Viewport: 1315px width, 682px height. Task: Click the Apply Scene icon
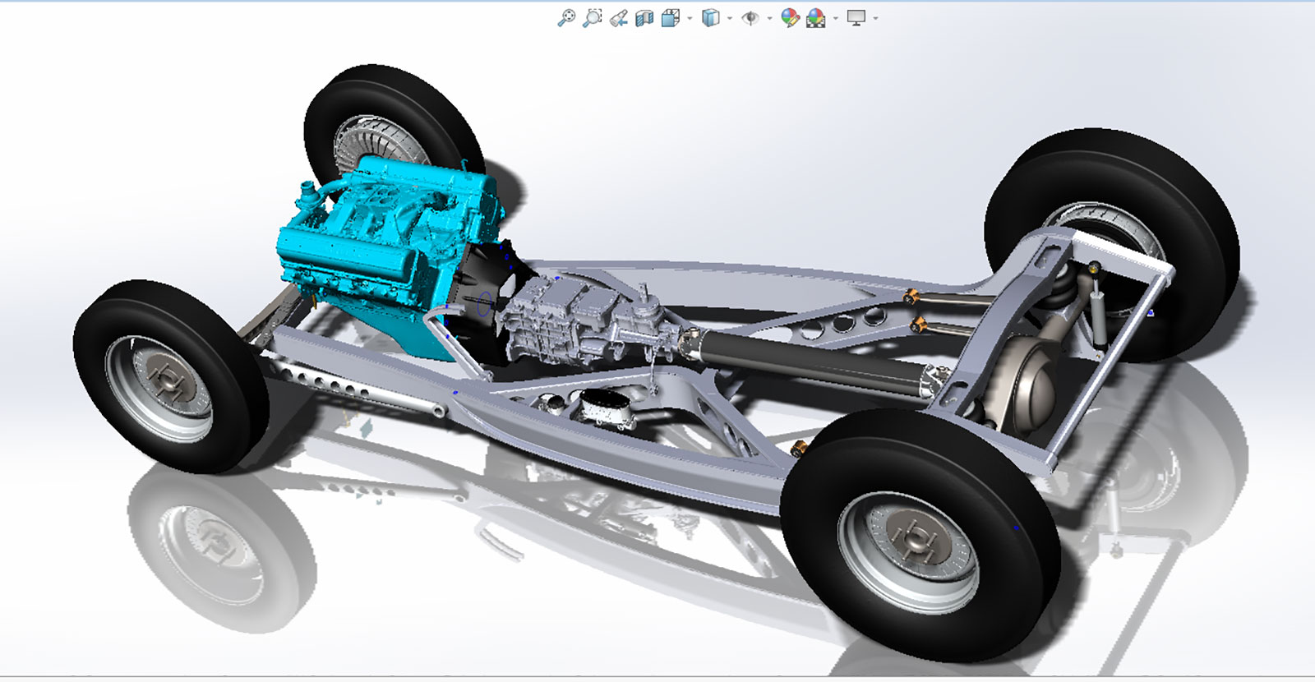click(x=815, y=18)
